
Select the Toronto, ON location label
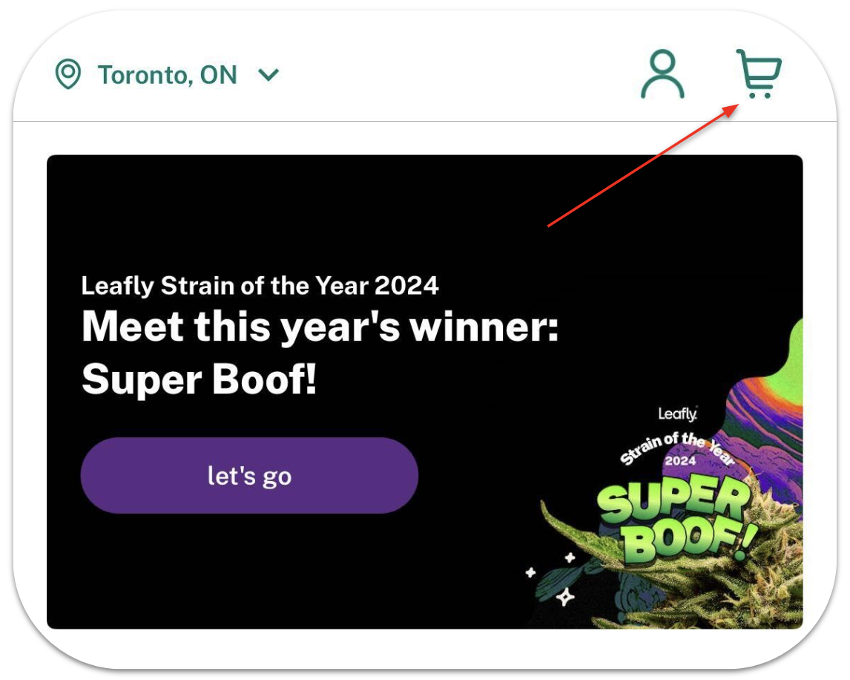167,75
